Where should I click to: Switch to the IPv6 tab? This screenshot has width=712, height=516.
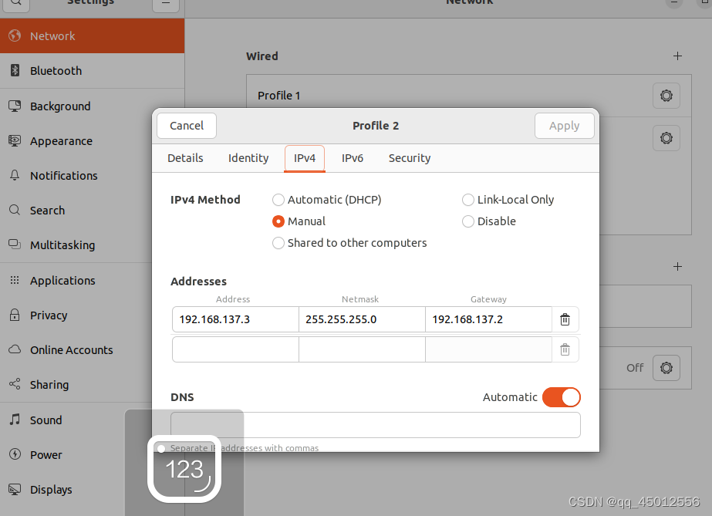(x=352, y=158)
